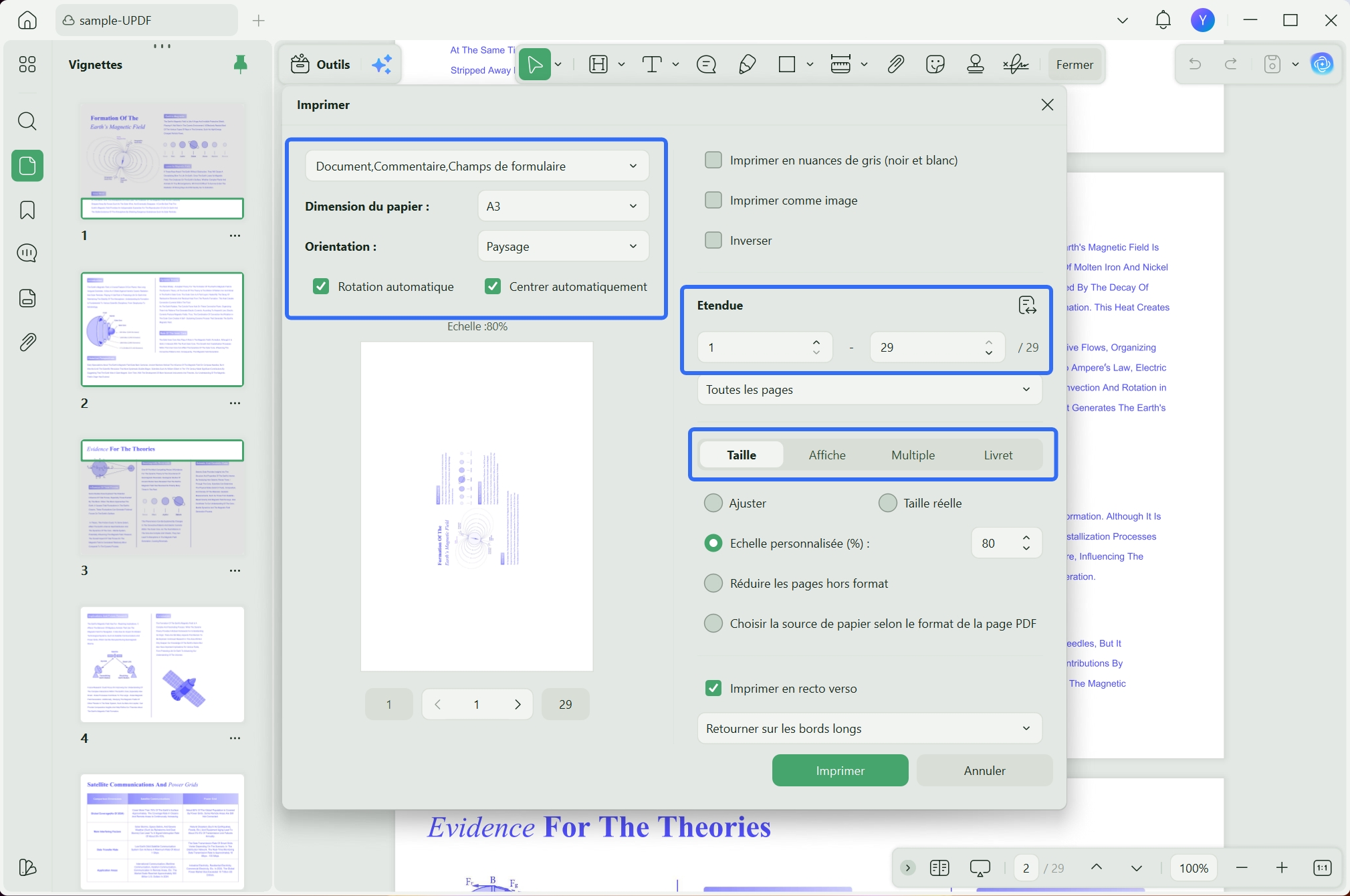Open Retourner sur les bords longs dropdown
The height and width of the screenshot is (896, 1350).
tap(869, 728)
